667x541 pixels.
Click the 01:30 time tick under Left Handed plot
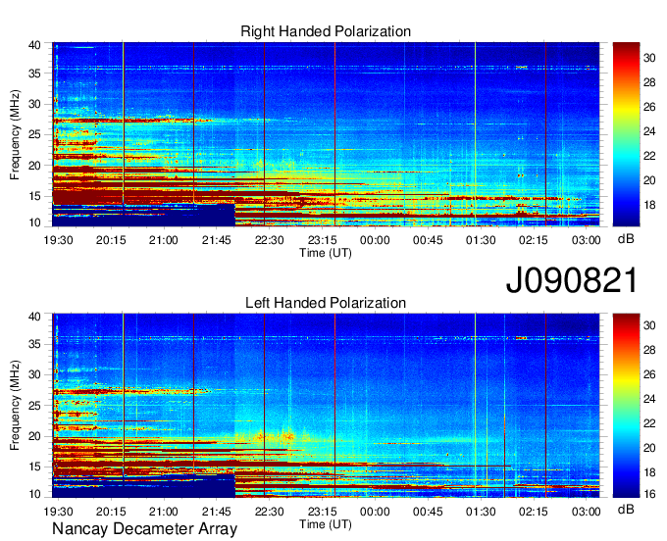[x=481, y=512]
